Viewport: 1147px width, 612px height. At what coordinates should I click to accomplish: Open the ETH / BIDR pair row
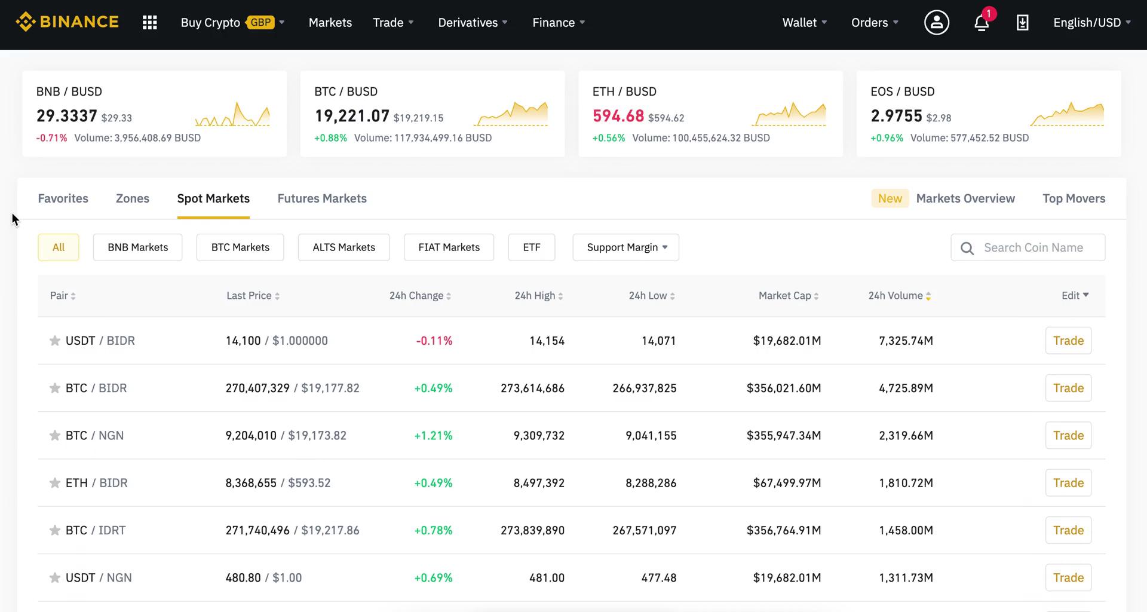click(572, 483)
